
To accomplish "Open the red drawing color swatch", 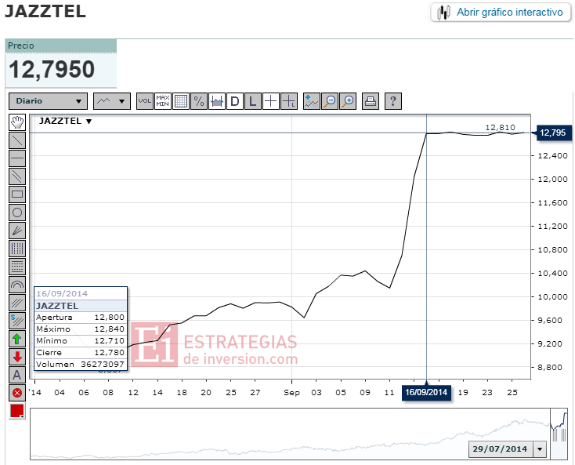I will [x=17, y=411].
